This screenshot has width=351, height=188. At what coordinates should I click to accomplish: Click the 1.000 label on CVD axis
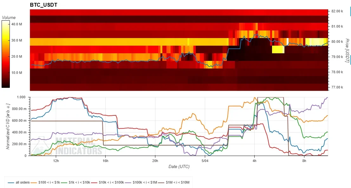click(22, 97)
